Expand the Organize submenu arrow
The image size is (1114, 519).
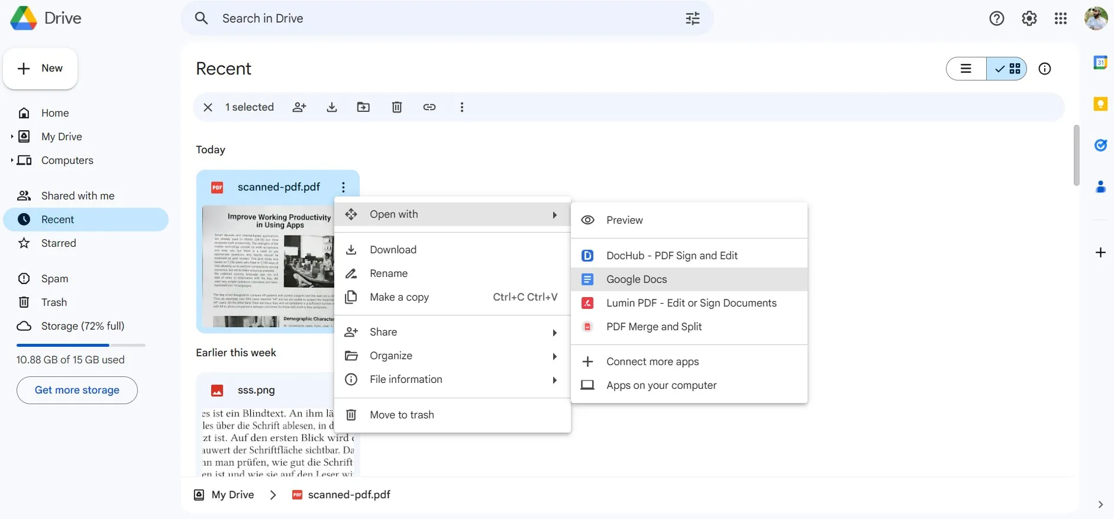(554, 356)
